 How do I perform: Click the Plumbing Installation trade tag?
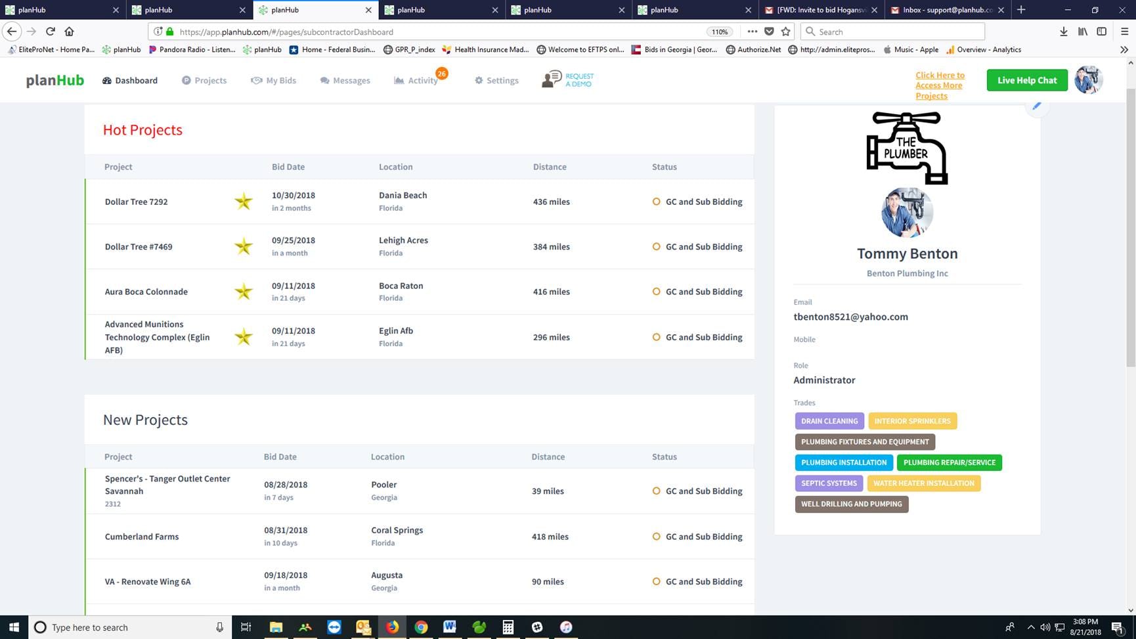844,462
